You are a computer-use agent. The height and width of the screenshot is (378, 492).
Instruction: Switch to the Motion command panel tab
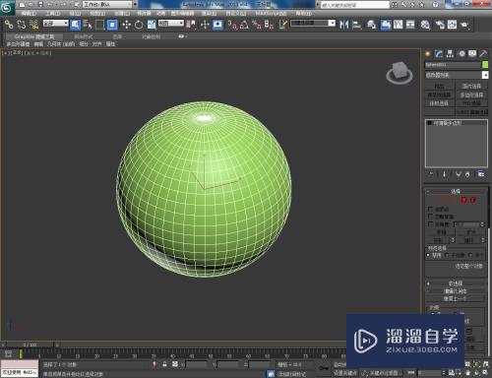461,53
